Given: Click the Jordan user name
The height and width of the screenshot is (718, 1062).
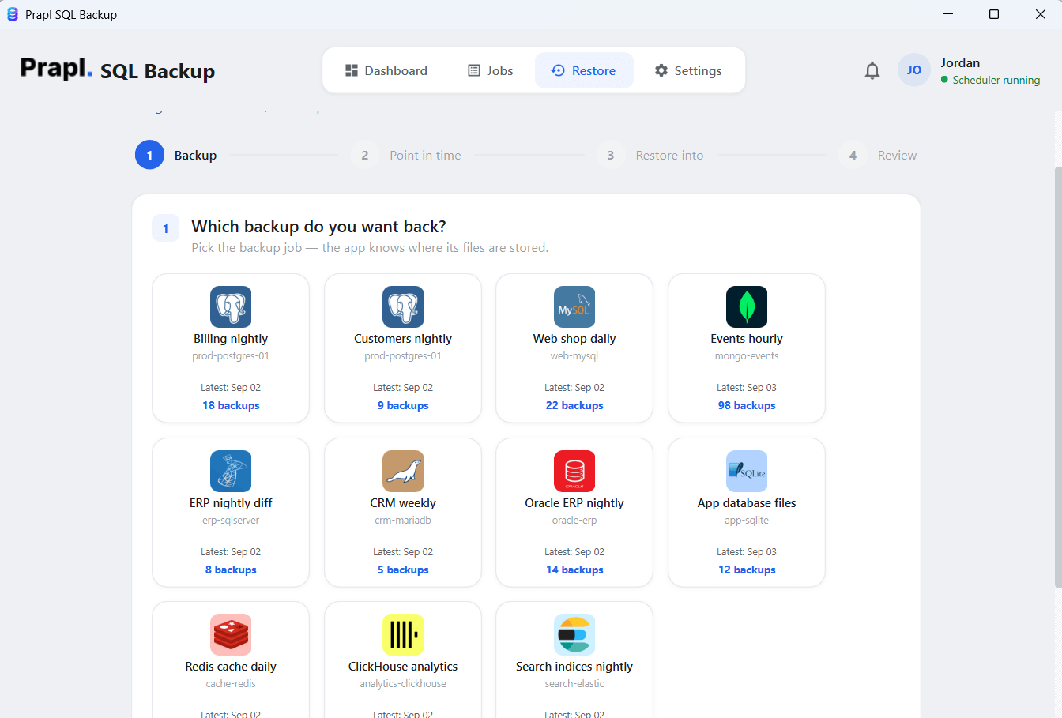Looking at the screenshot, I should (960, 63).
